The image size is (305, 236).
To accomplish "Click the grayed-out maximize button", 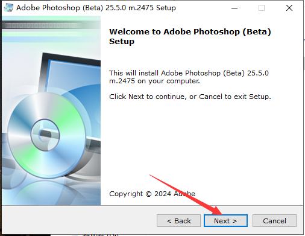I will click(x=262, y=8).
